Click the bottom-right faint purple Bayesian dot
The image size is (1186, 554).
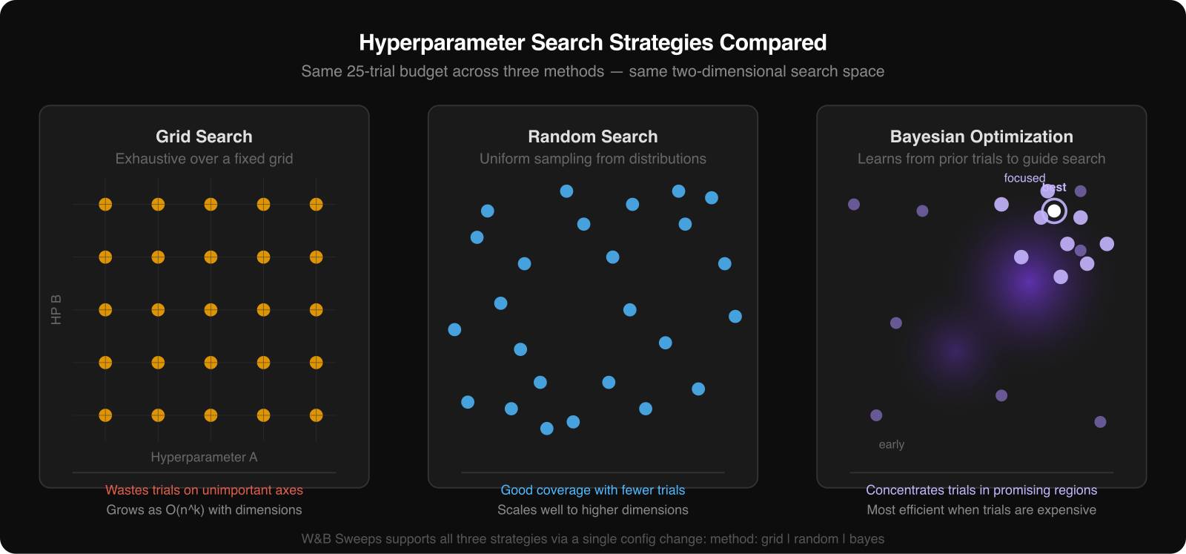click(x=1100, y=422)
